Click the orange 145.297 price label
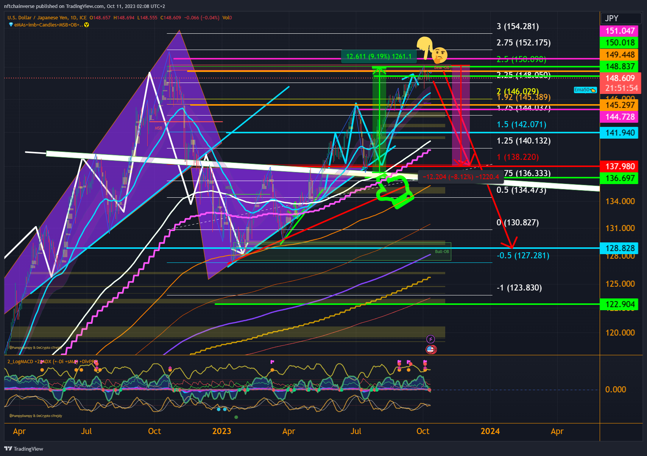The width and height of the screenshot is (647, 456). pos(619,105)
